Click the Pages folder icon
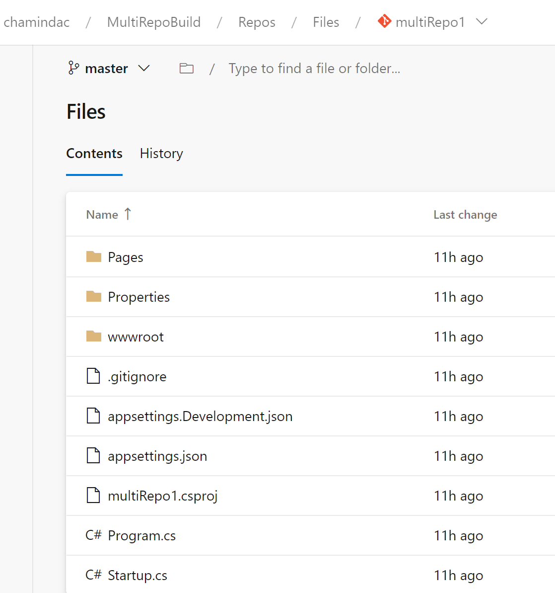Image resolution: width=555 pixels, height=593 pixels. coord(94,257)
